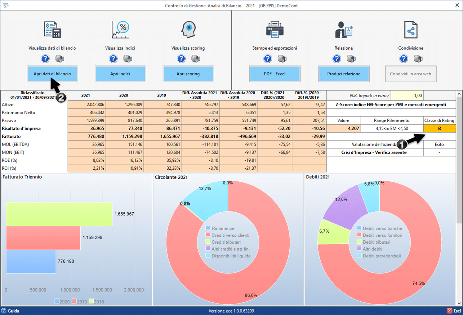463x315 pixels.
Task: Click Esci link to exit
Action: coord(457,311)
